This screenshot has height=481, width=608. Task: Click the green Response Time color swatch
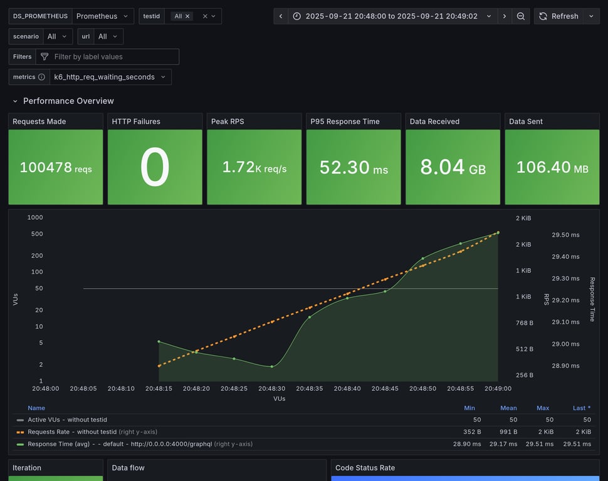20,444
